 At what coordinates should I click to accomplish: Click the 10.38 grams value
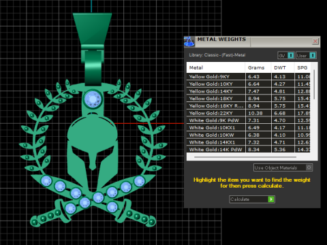click(x=255, y=113)
